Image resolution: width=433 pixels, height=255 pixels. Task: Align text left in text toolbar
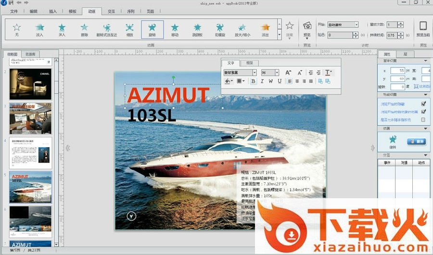click(x=290, y=81)
